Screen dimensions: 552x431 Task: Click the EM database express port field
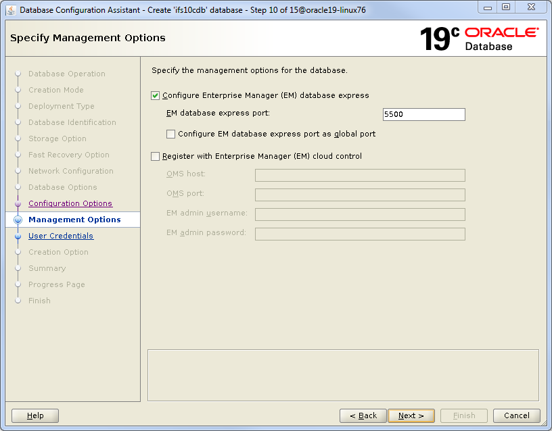coord(423,115)
